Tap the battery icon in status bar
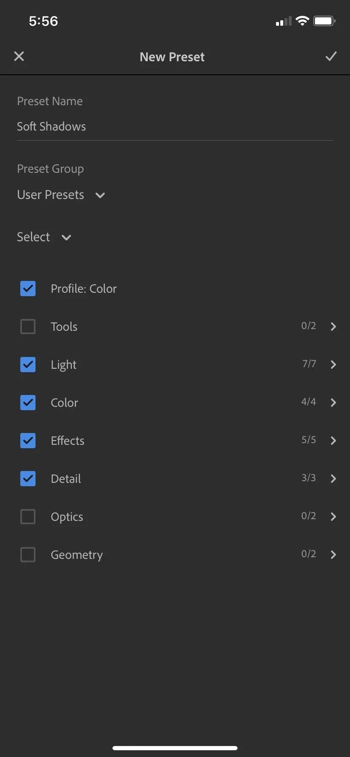Viewport: 350px width, 757px height. (x=325, y=21)
